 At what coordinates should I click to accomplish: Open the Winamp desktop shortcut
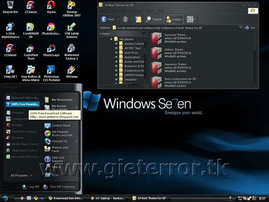click(x=72, y=72)
